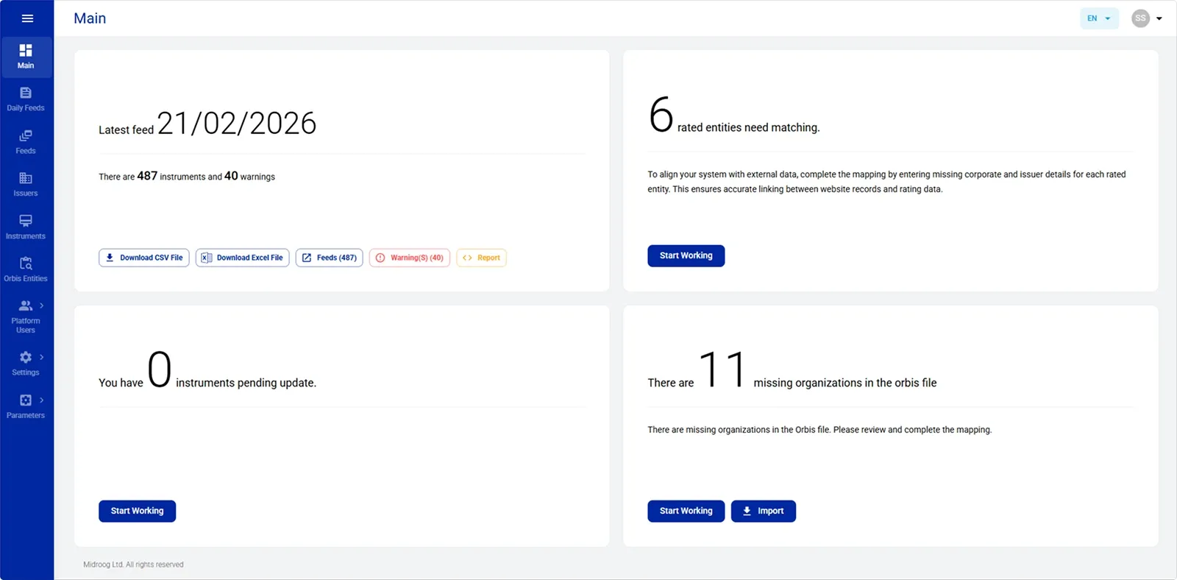Screen dimensions: 1177x580
Task: Go to Feeds sidebar icon
Action: tap(26, 141)
